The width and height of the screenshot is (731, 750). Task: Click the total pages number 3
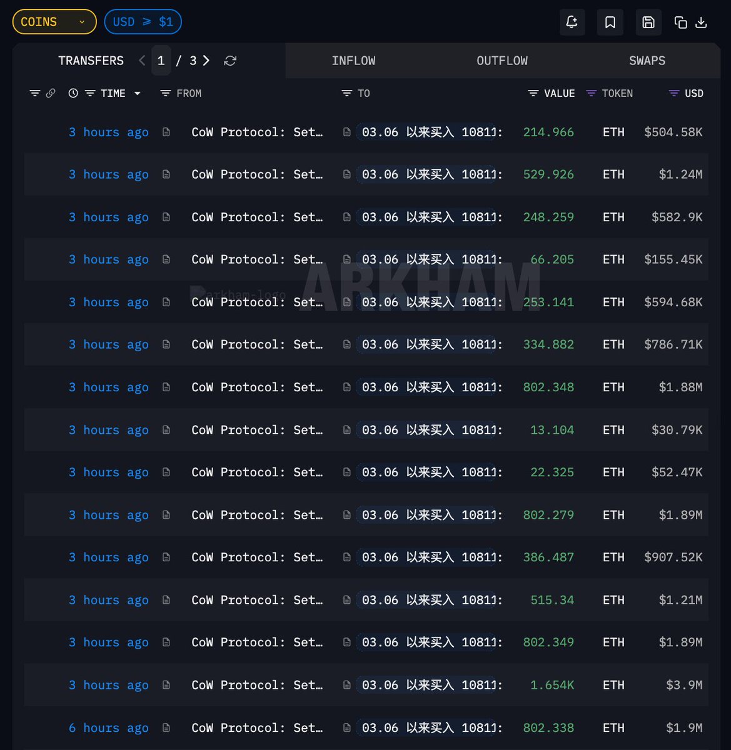[x=193, y=61]
